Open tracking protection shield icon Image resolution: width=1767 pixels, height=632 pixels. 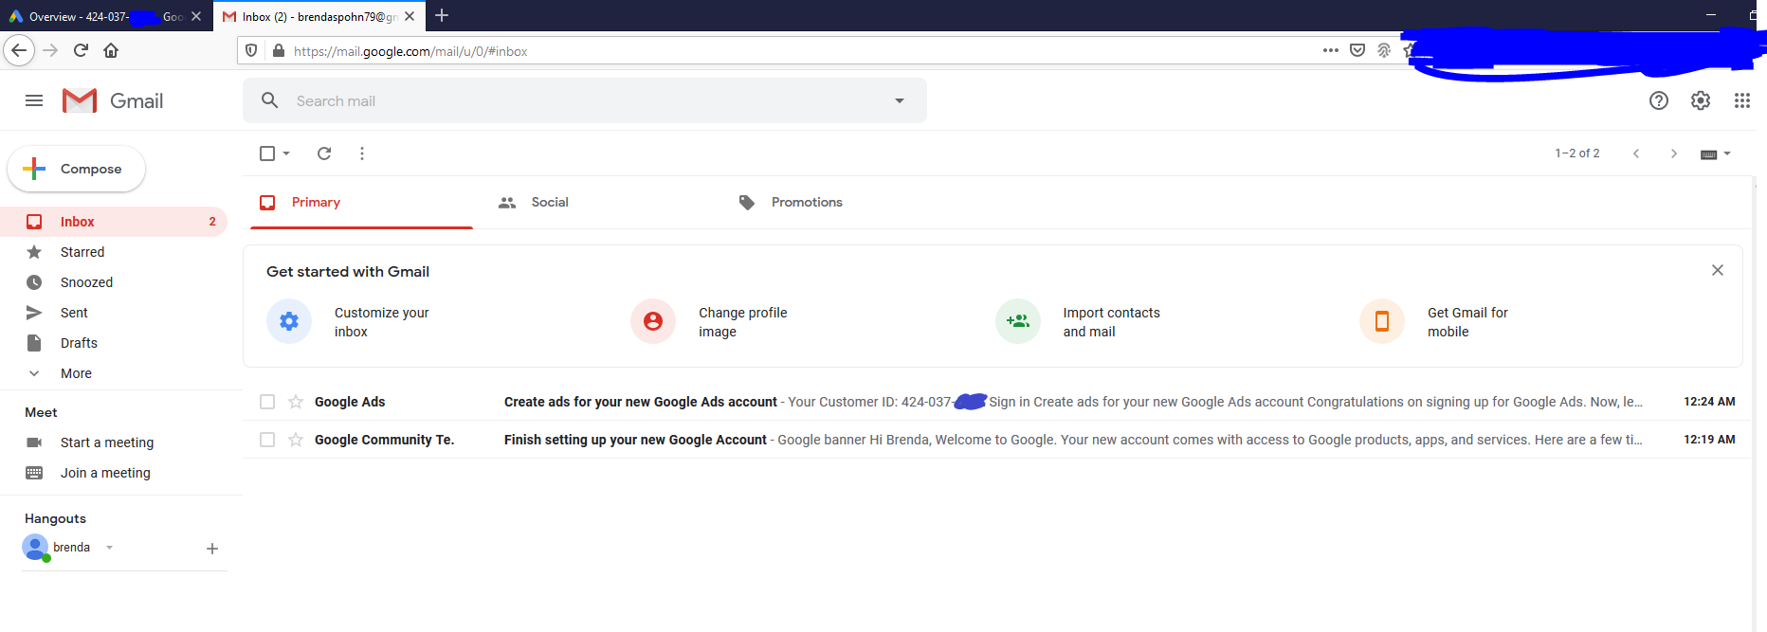tap(251, 51)
